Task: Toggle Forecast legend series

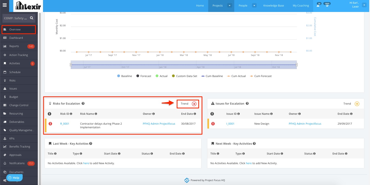Action: (x=144, y=76)
